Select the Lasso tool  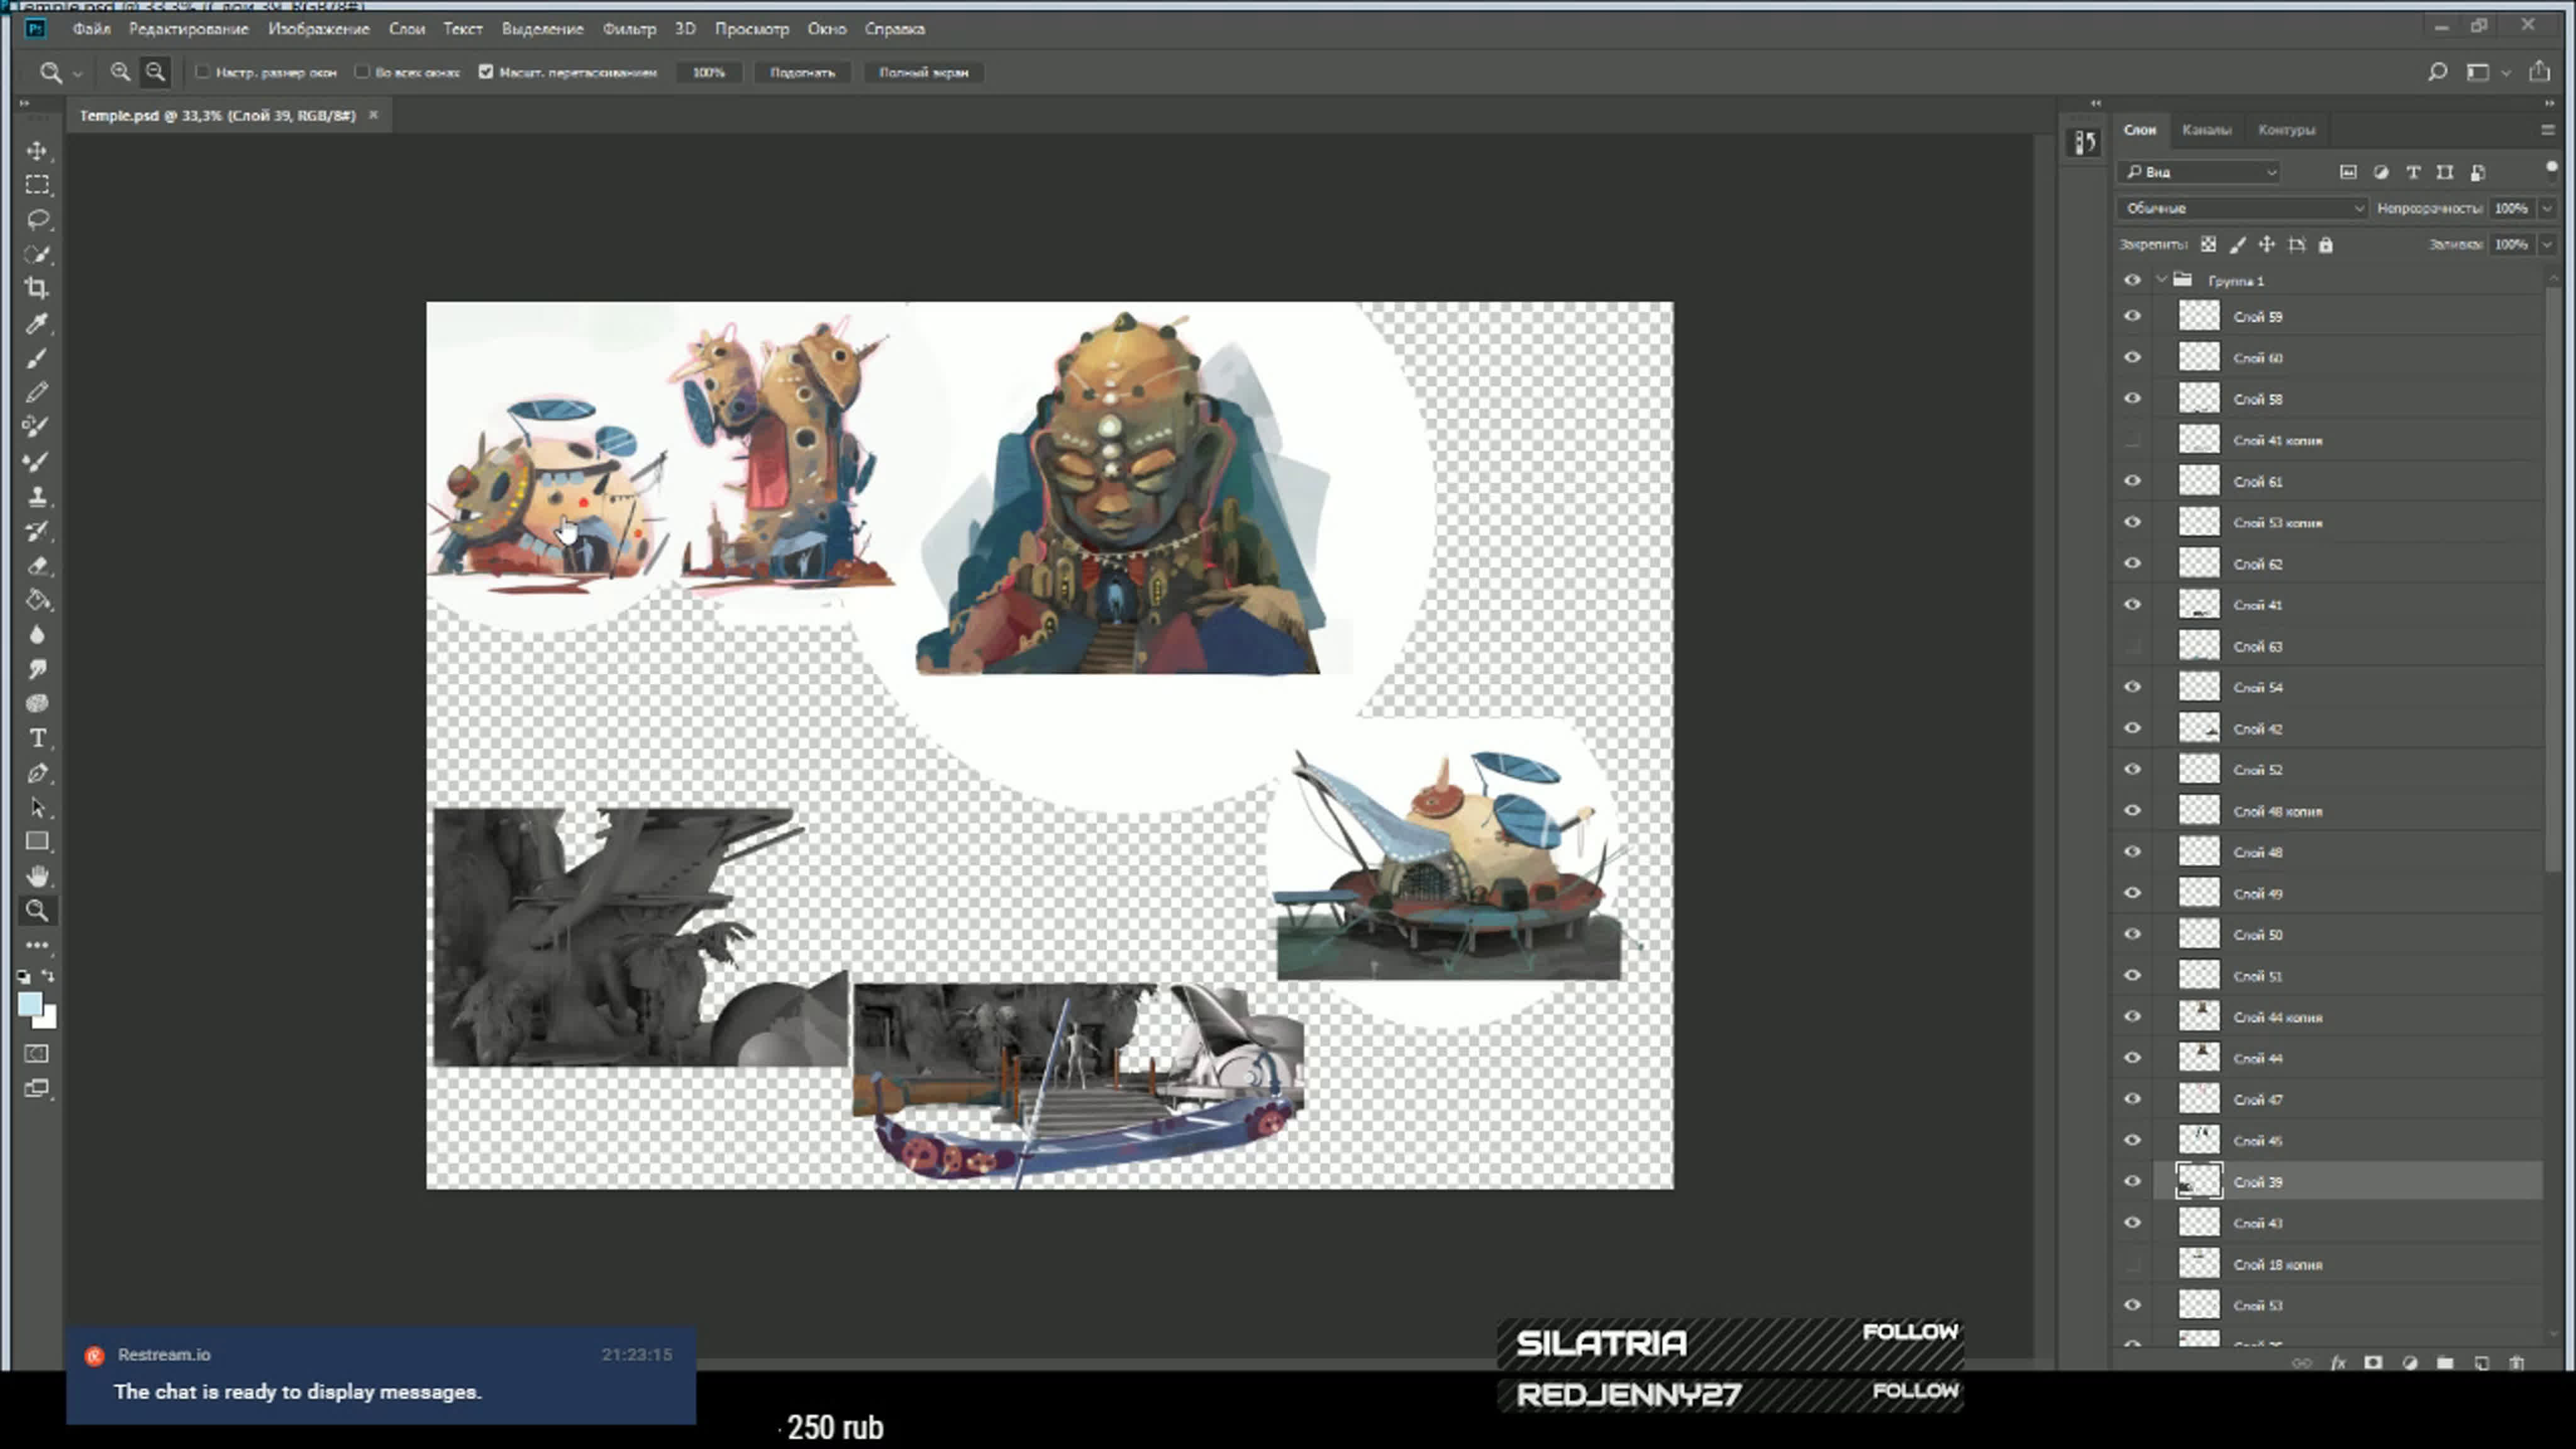[37, 219]
